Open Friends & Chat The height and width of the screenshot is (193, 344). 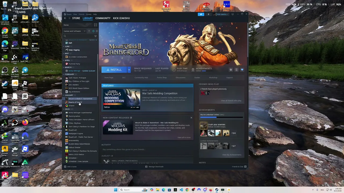(x=239, y=167)
